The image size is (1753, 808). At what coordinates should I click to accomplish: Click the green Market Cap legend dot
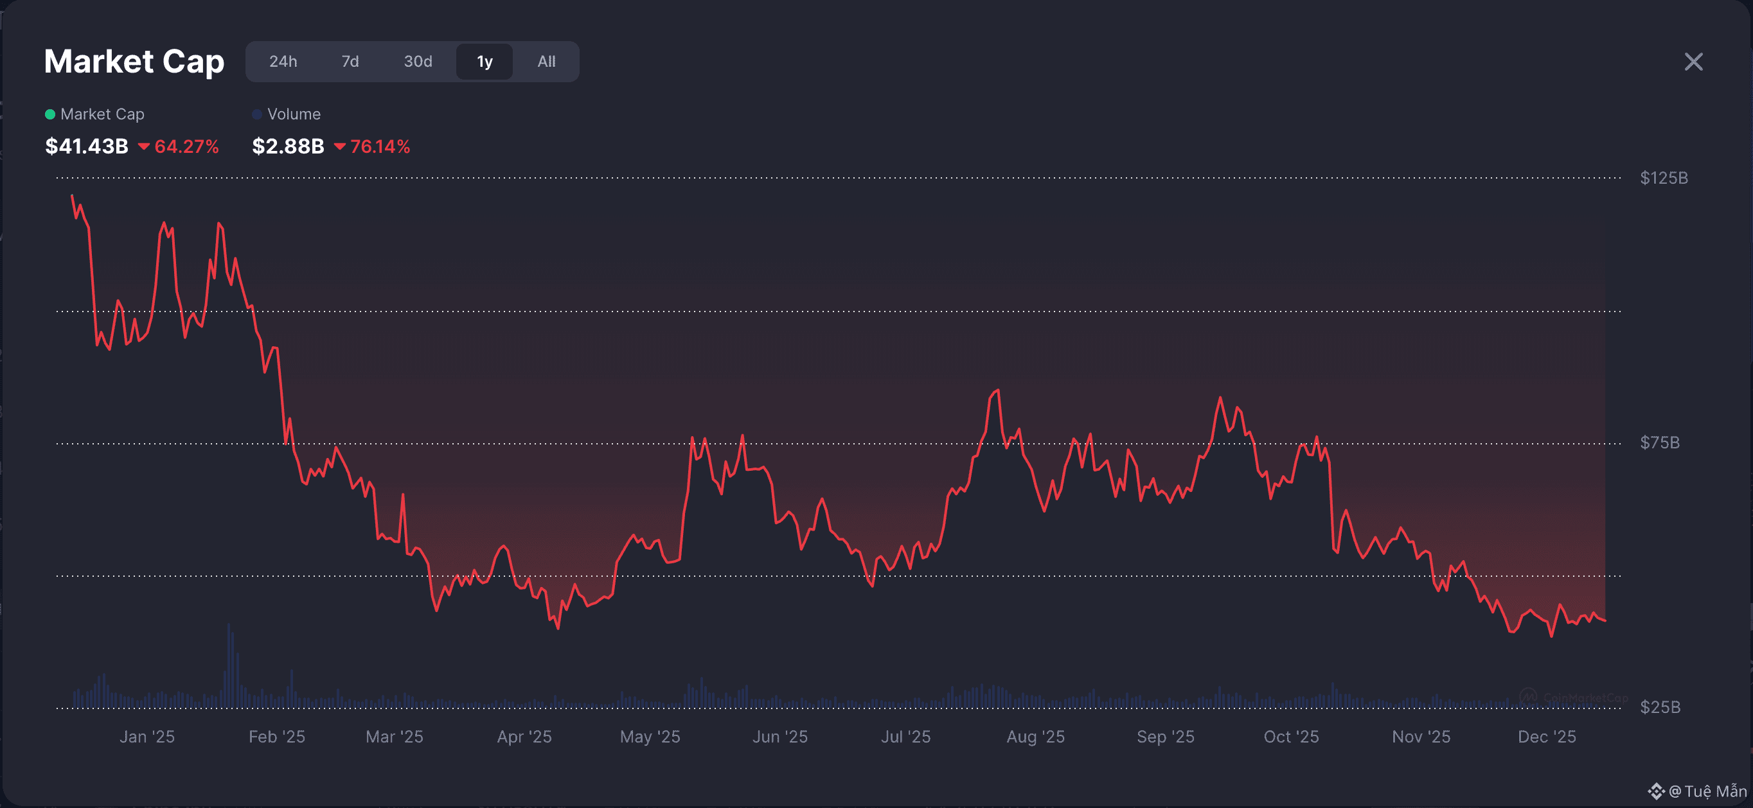click(49, 114)
